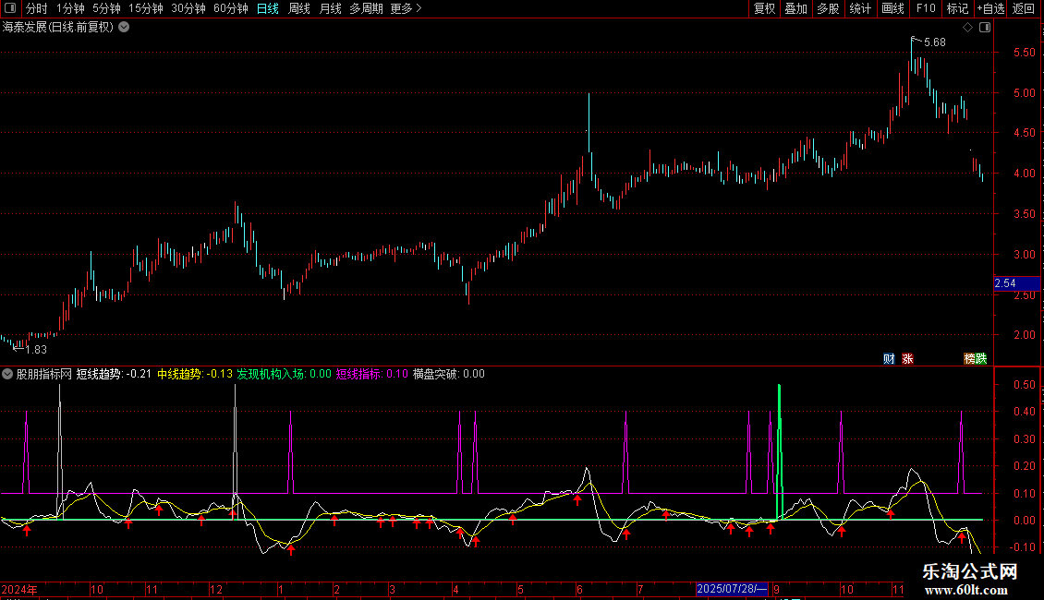Expand the 海泰发展 chart title dropdown arrow

124,28
